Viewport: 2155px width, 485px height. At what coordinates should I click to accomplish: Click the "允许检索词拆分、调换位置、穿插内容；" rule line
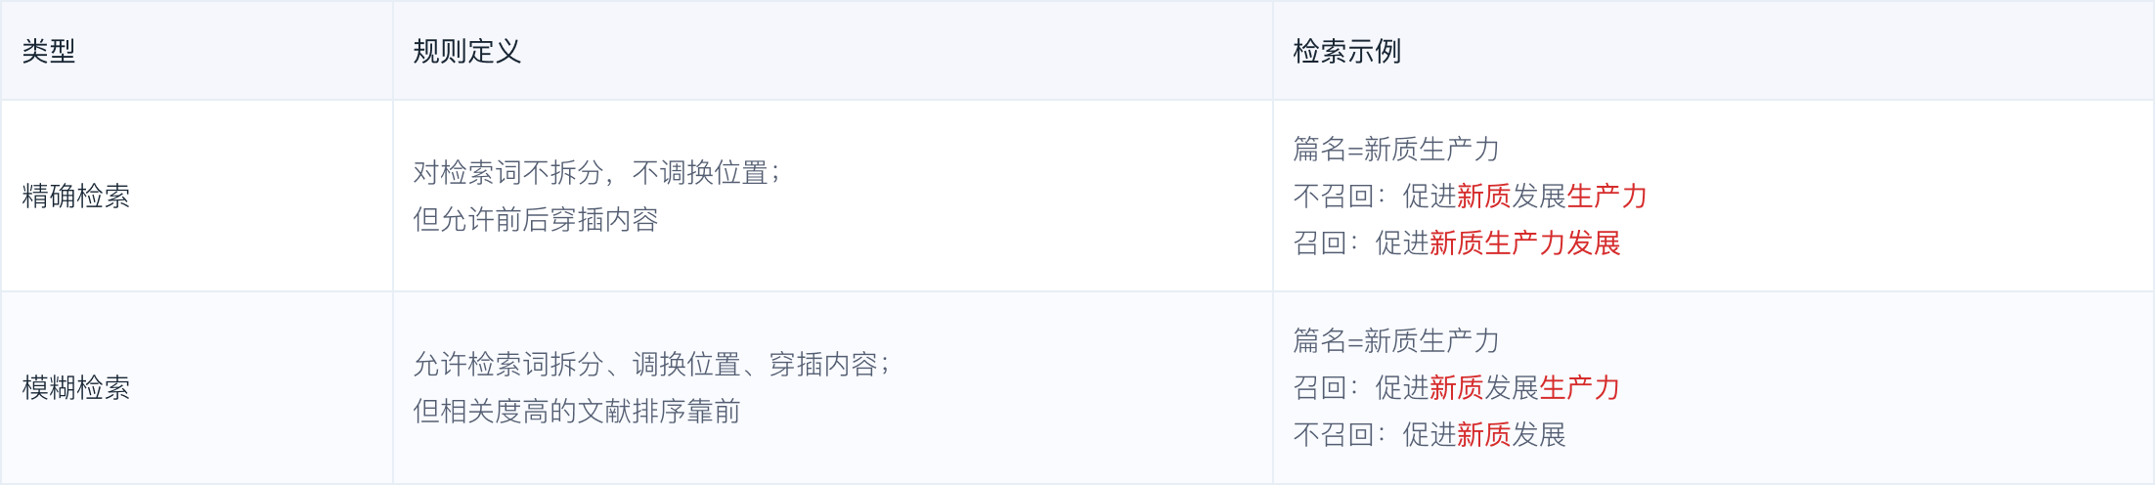pos(651,364)
